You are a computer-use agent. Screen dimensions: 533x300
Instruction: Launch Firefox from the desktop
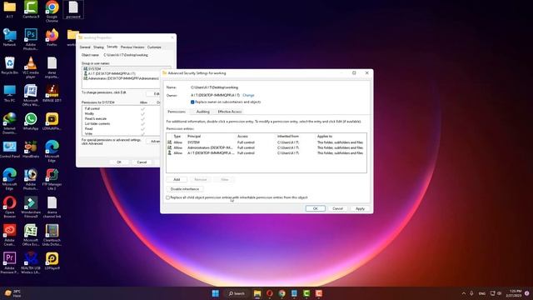click(x=52, y=37)
